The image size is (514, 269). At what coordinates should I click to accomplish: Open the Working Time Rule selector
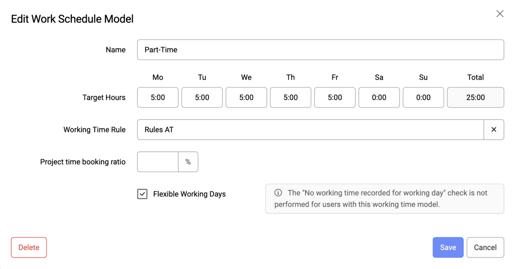tap(310, 130)
